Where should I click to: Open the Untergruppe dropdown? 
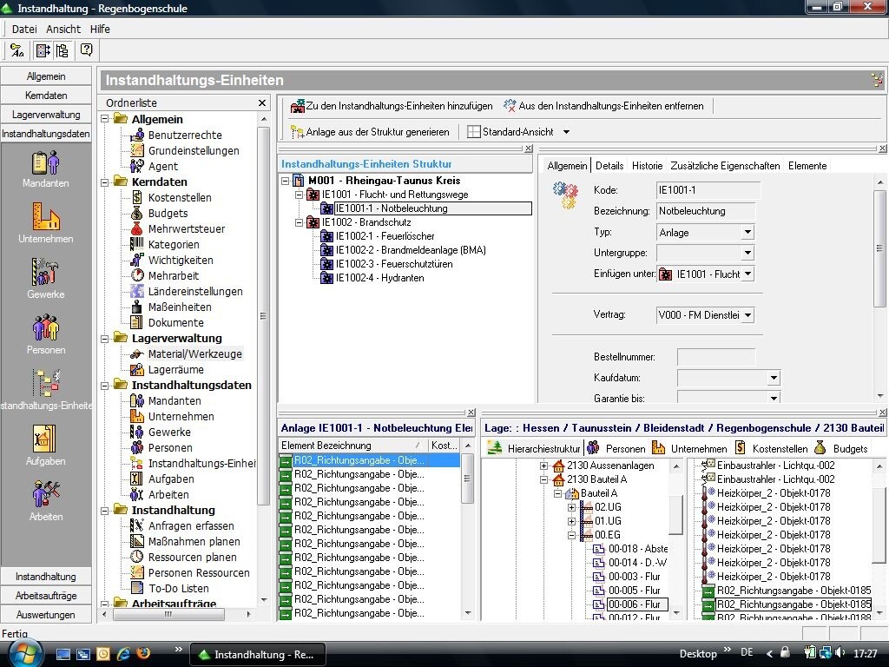(747, 253)
